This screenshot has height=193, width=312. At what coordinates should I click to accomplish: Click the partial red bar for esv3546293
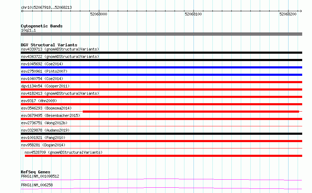[191, 112]
